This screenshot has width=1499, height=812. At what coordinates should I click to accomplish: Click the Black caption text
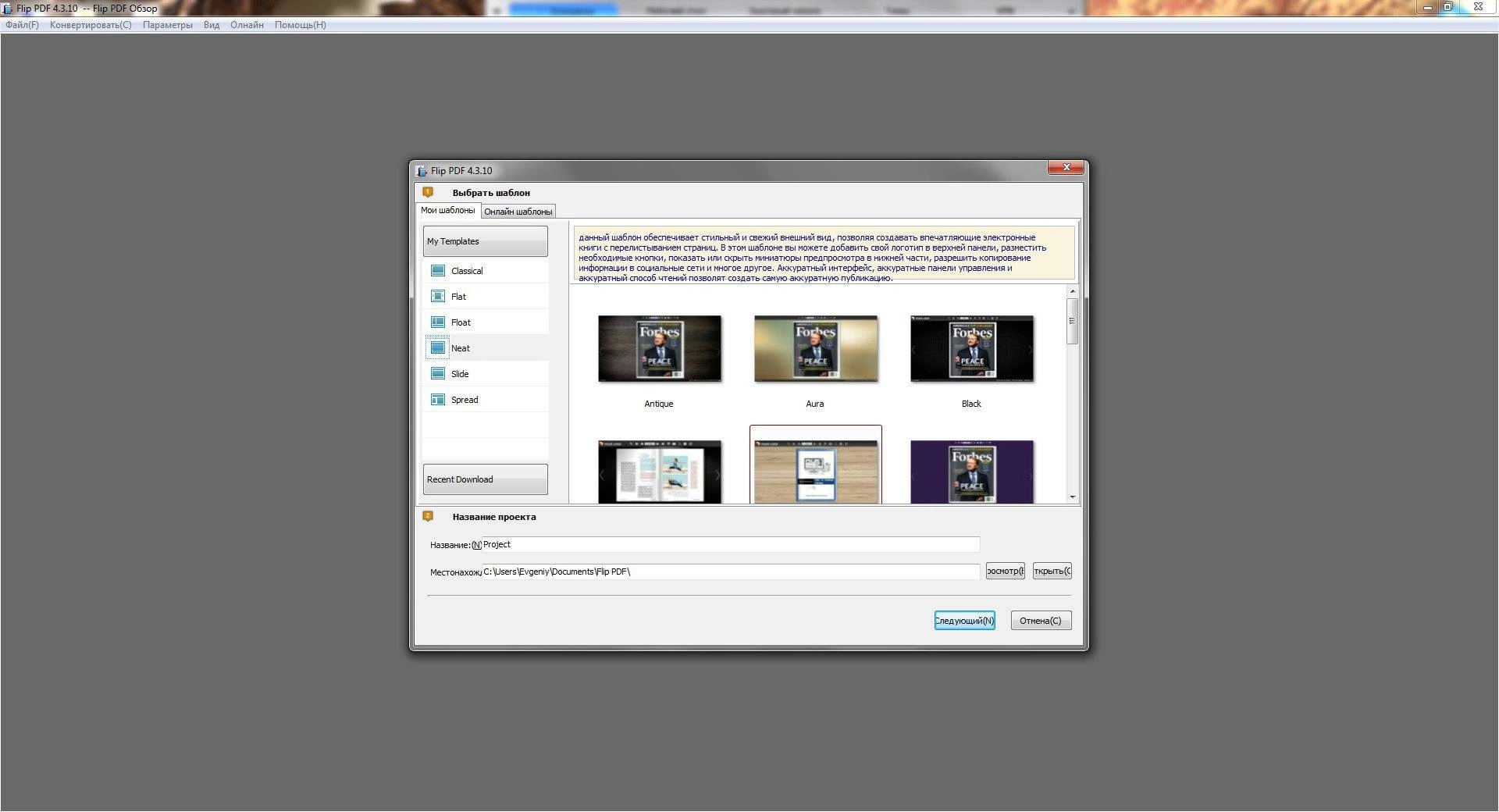tap(971, 404)
